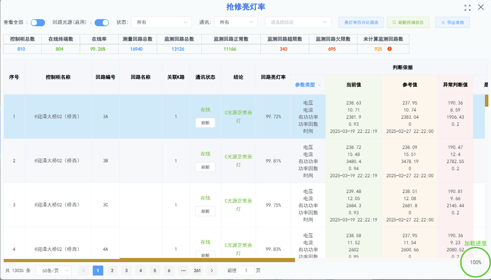Click 刷新 button in row 4A
This screenshot has height=280, width=491.
click(205, 255)
